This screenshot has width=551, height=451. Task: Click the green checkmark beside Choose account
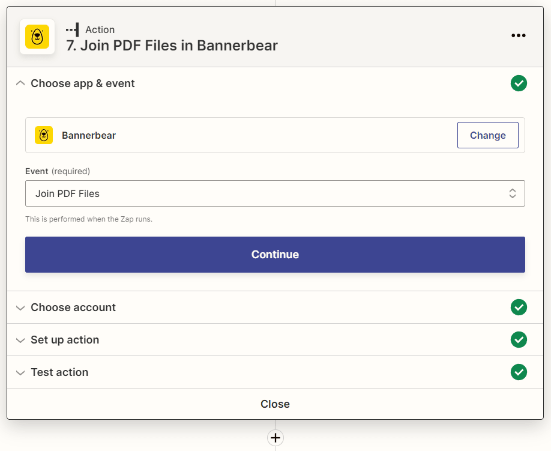click(x=519, y=307)
